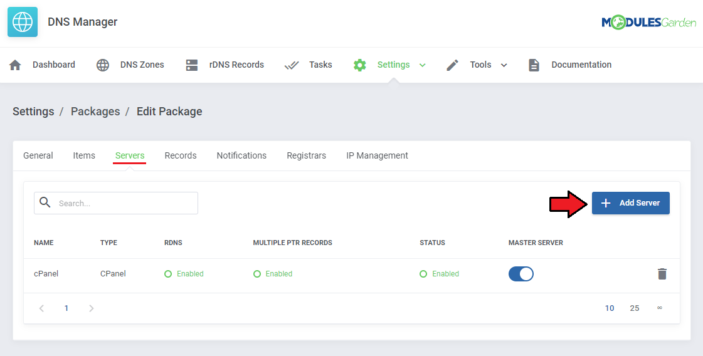This screenshot has width=703, height=356.
Task: Open the Tasks menu item
Action: (x=320, y=65)
